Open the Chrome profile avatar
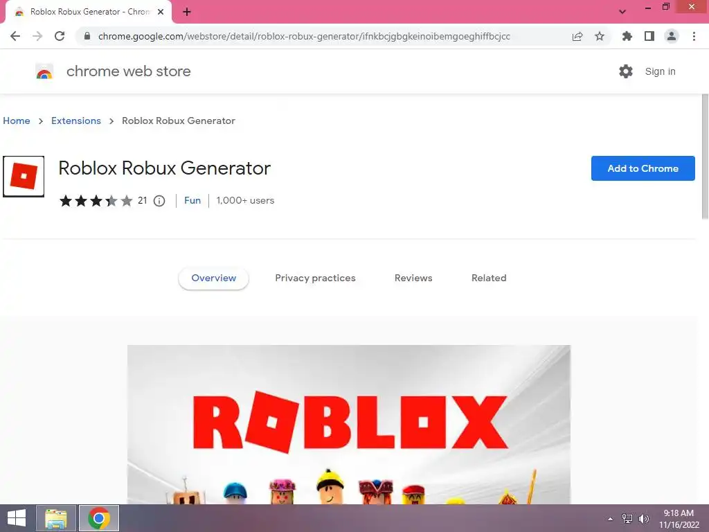 coord(672,36)
